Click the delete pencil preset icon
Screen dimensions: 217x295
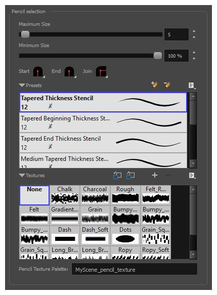(167, 85)
